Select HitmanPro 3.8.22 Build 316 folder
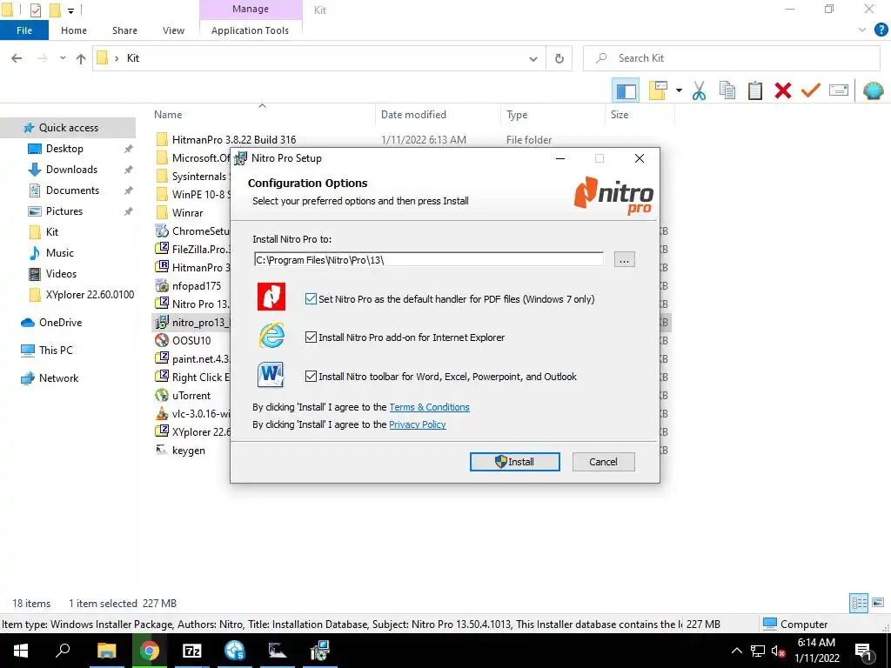 coord(233,140)
